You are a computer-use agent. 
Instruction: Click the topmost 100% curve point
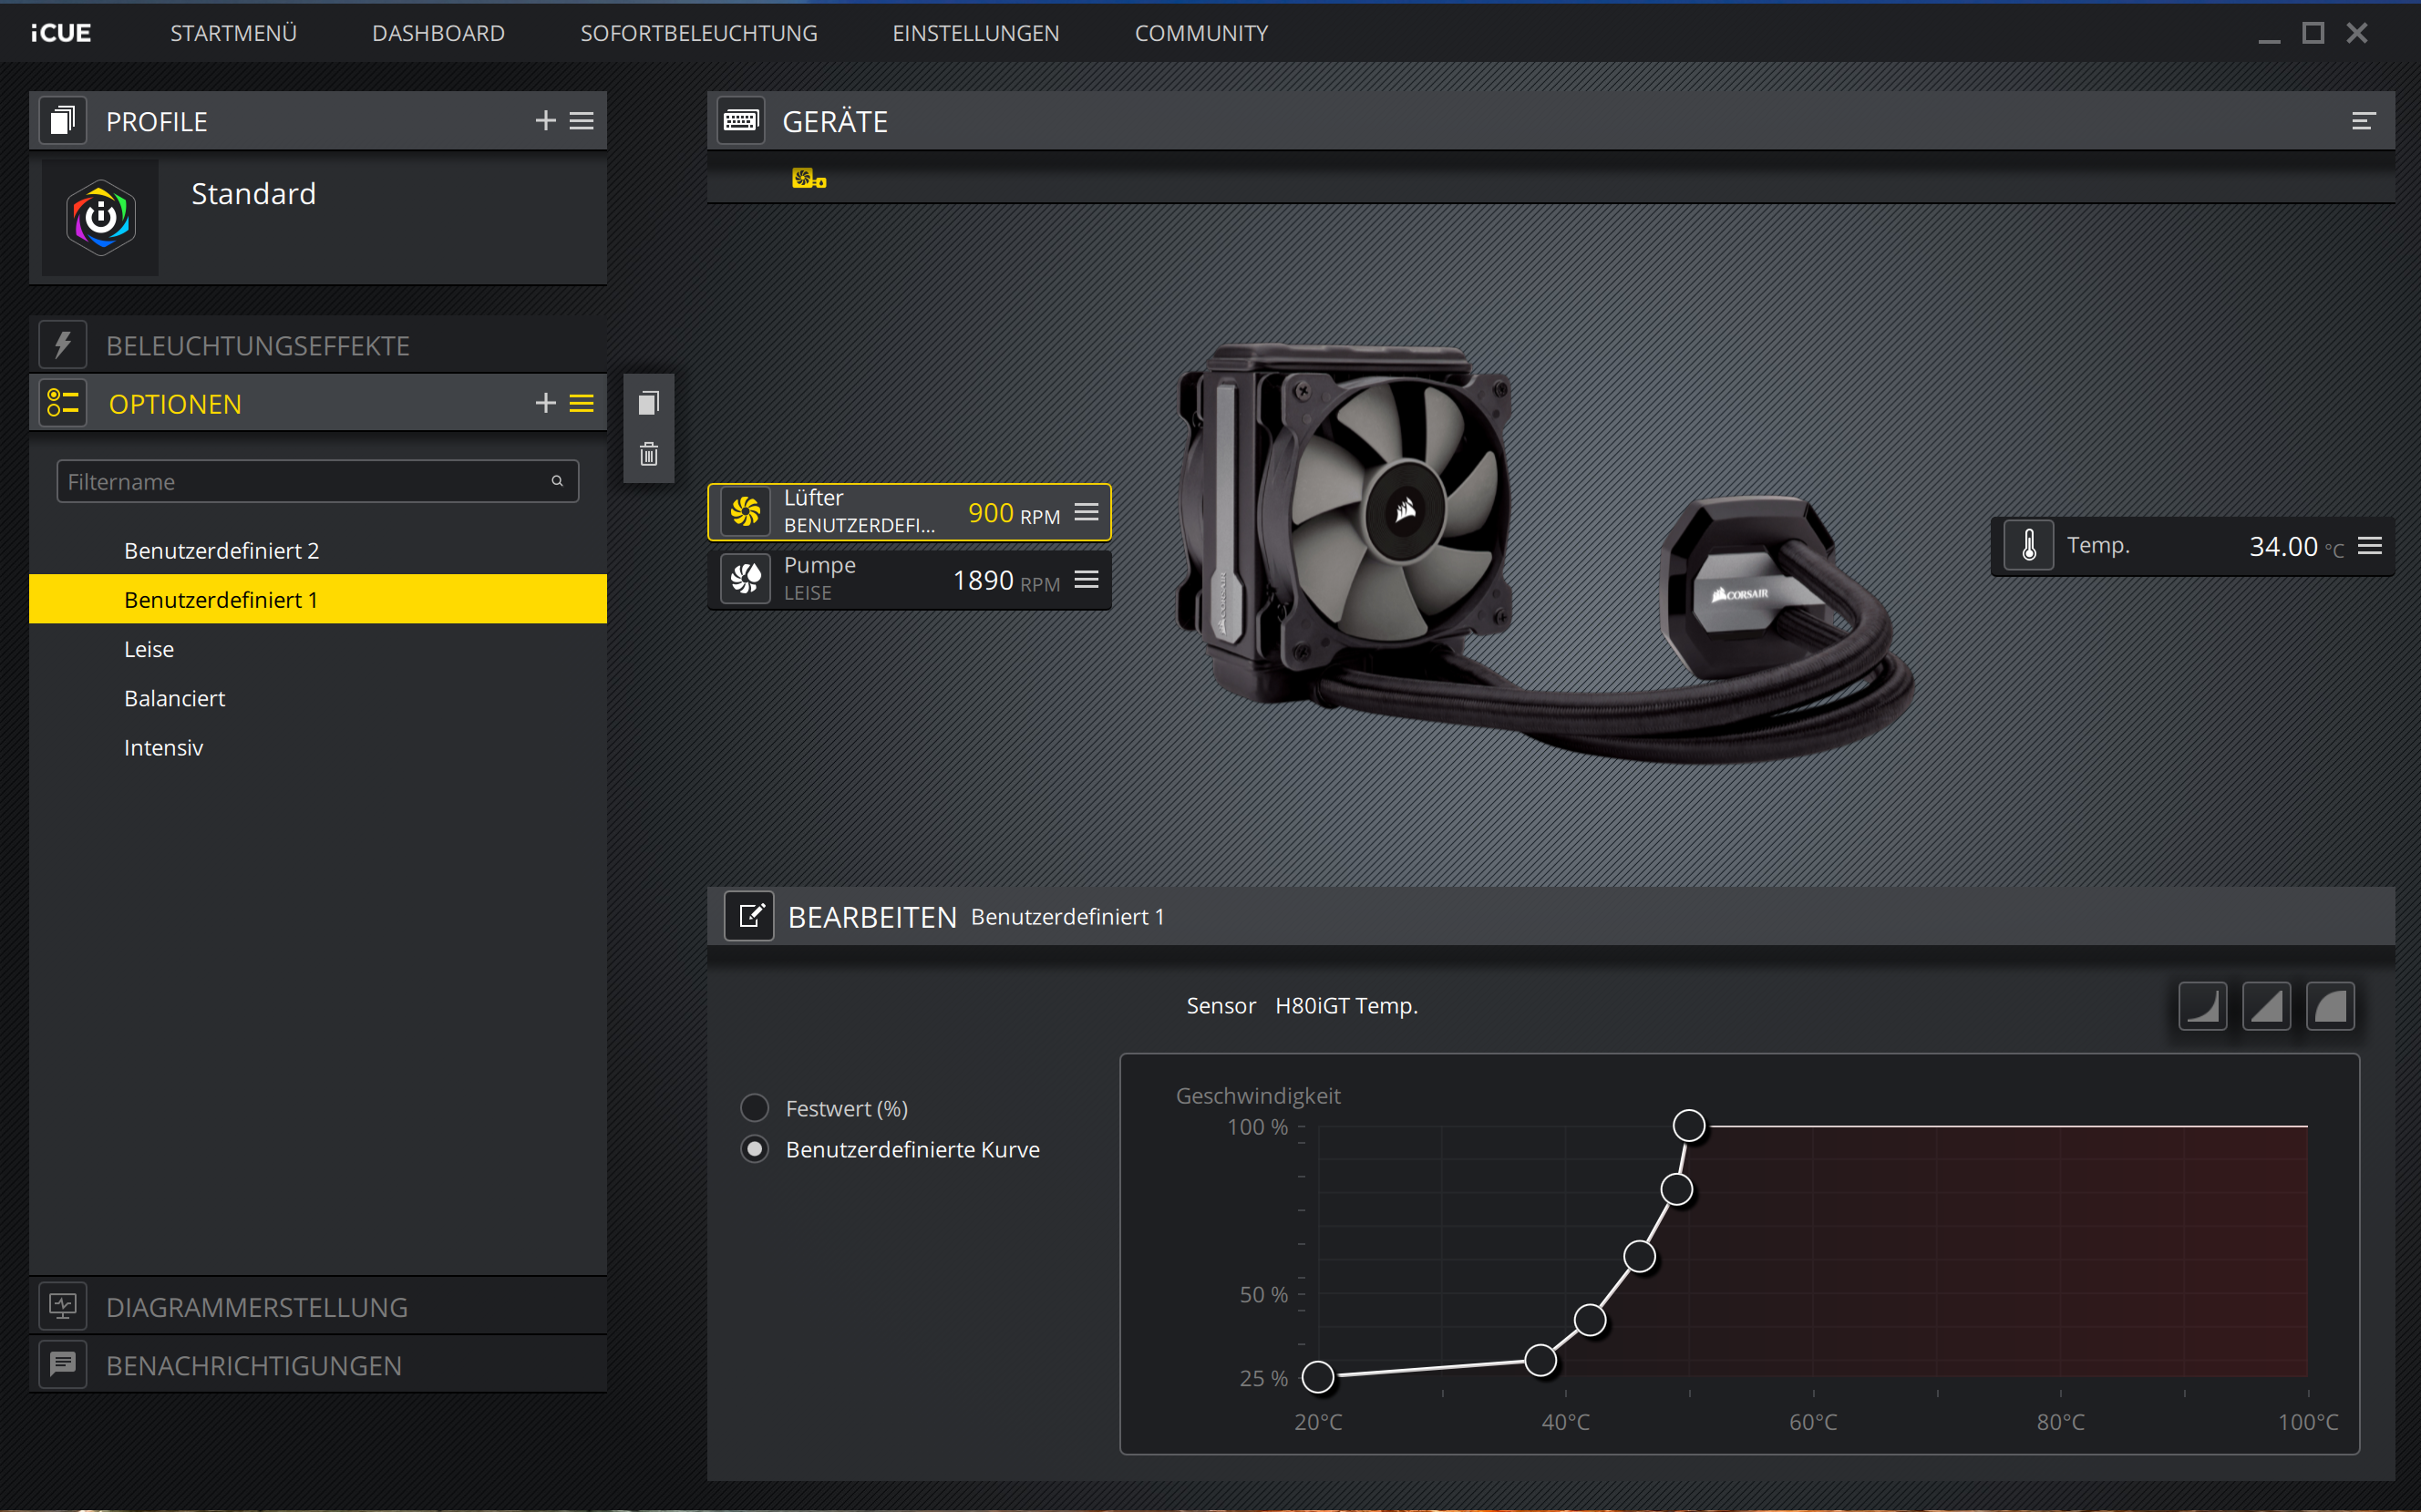click(1689, 1126)
